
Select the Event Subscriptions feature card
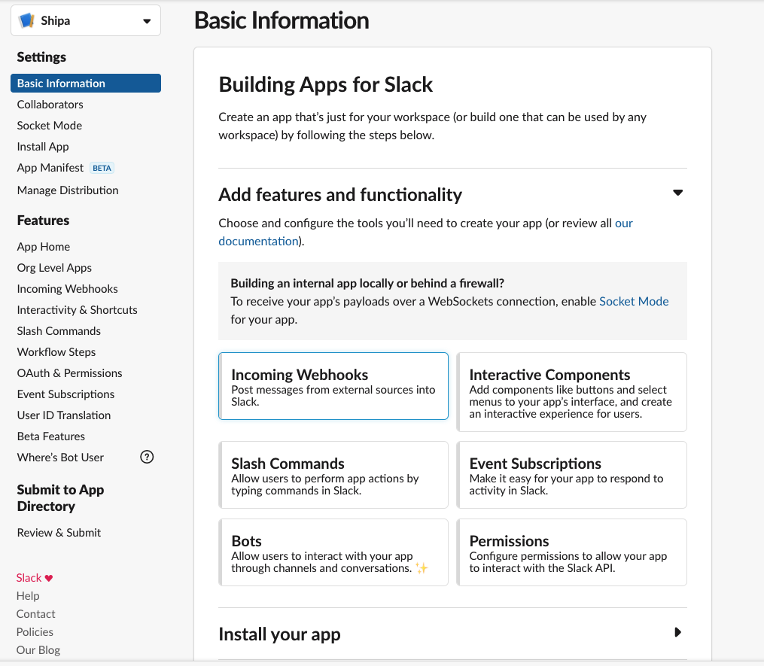[571, 475]
